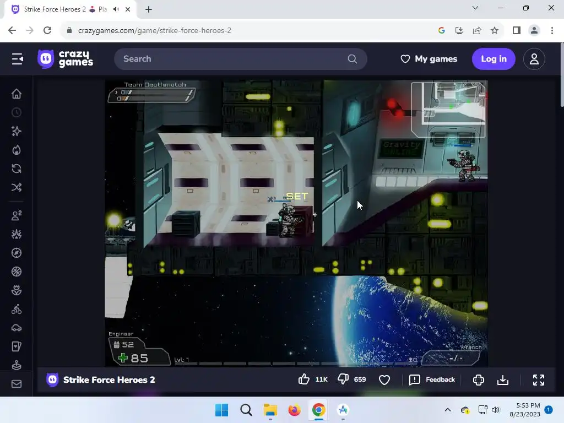Image resolution: width=564 pixels, height=423 pixels.
Task: Open a new browser tab
Action: 149,9
